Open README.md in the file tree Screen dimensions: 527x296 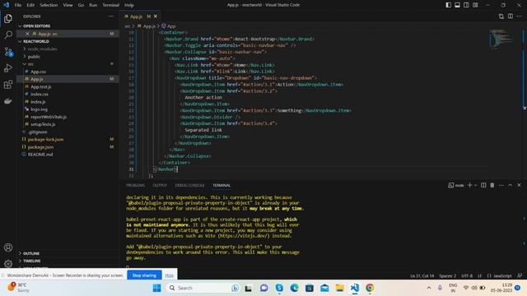click(x=40, y=155)
